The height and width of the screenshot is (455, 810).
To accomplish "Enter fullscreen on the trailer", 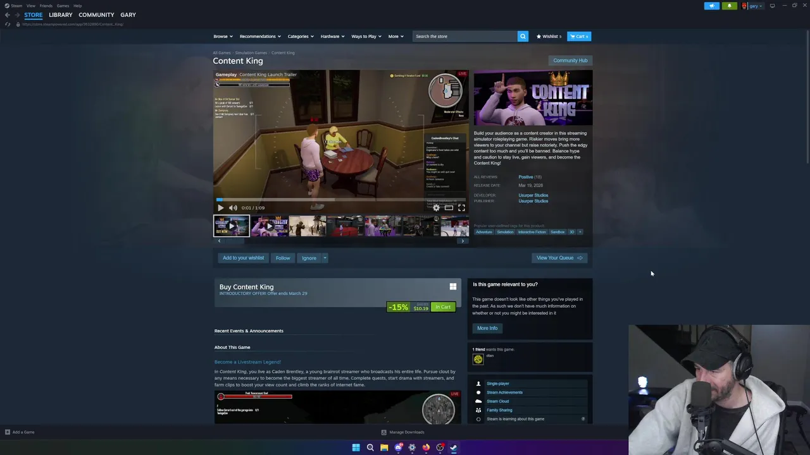I will tap(461, 207).
